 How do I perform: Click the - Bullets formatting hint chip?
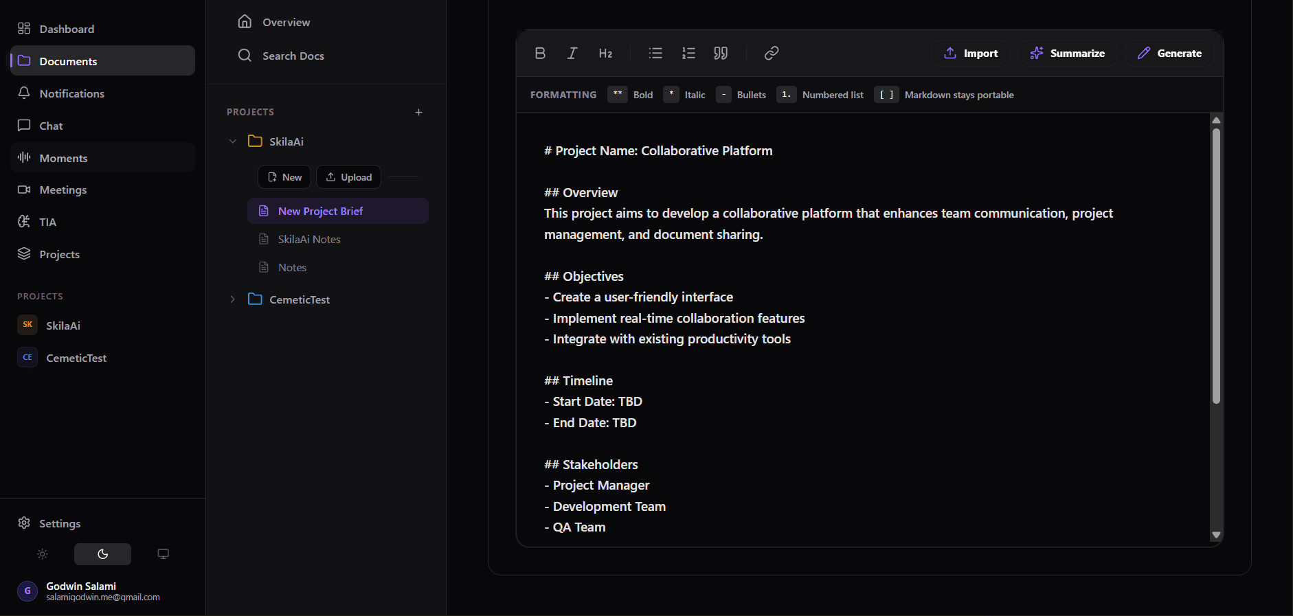[x=741, y=95]
